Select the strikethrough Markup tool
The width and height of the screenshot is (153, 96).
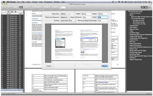pyautogui.click(x=40, y=7)
